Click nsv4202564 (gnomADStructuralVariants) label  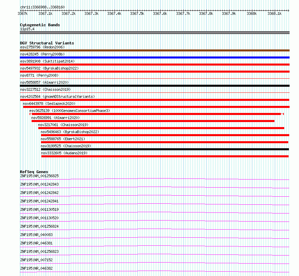[x=57, y=96]
